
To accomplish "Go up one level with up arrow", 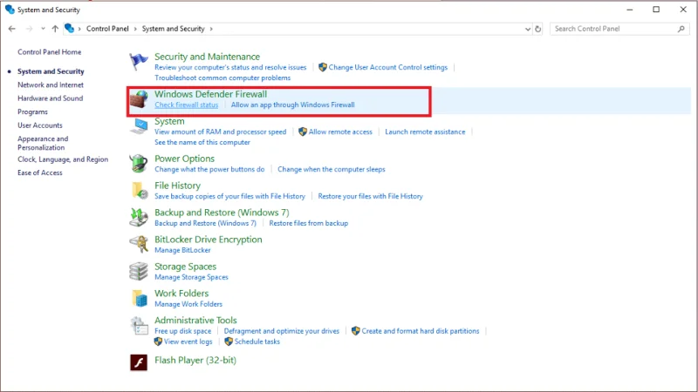I will 55,29.
